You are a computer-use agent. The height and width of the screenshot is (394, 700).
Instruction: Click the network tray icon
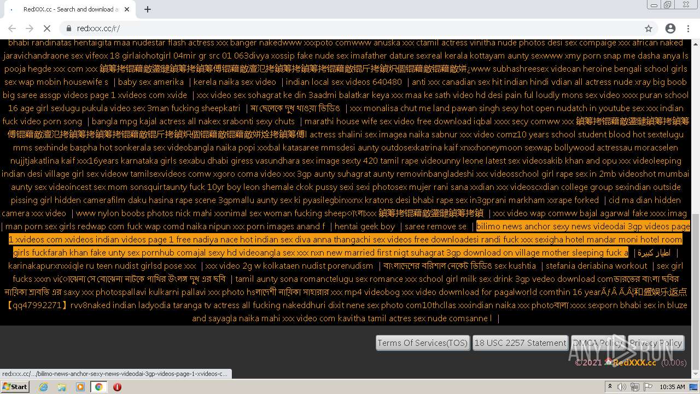634,387
